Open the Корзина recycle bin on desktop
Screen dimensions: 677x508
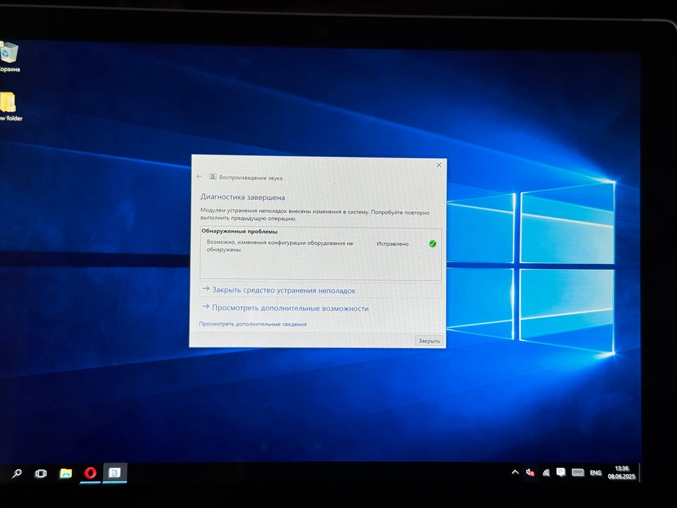click(x=9, y=56)
